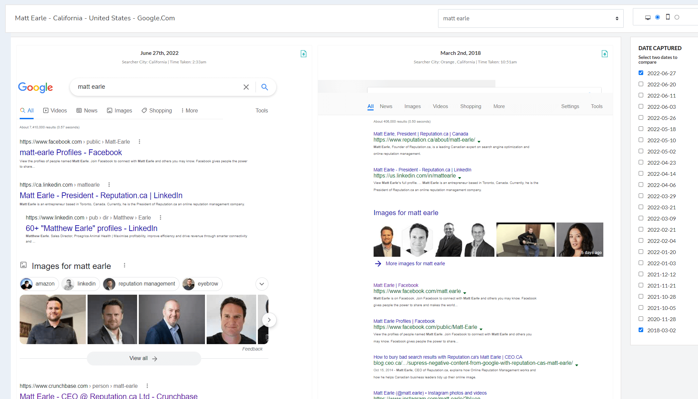
Task: Select the reputation management image chip
Action: 141,284
